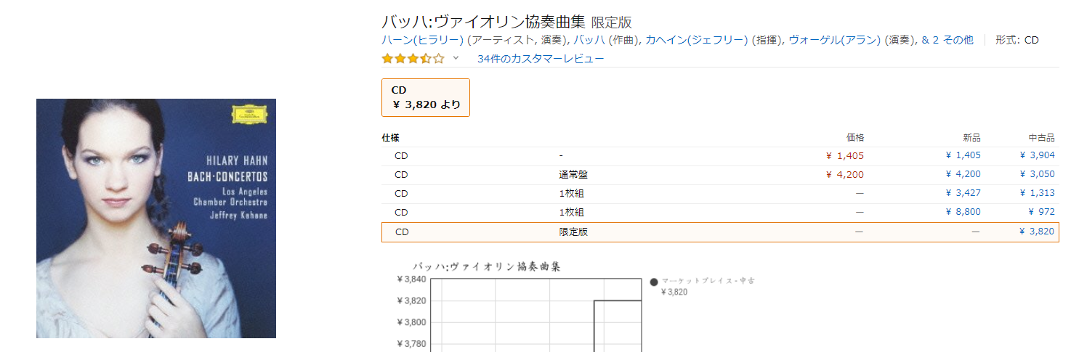Open the 34件のカスタマーレビュー link
Image resolution: width=1071 pixels, height=352 pixels.
(541, 59)
